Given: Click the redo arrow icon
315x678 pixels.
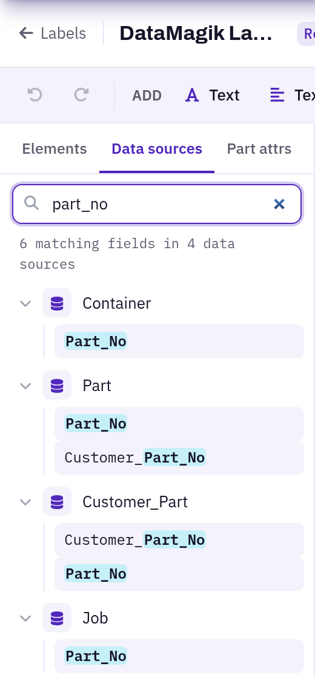Looking at the screenshot, I should [x=81, y=94].
